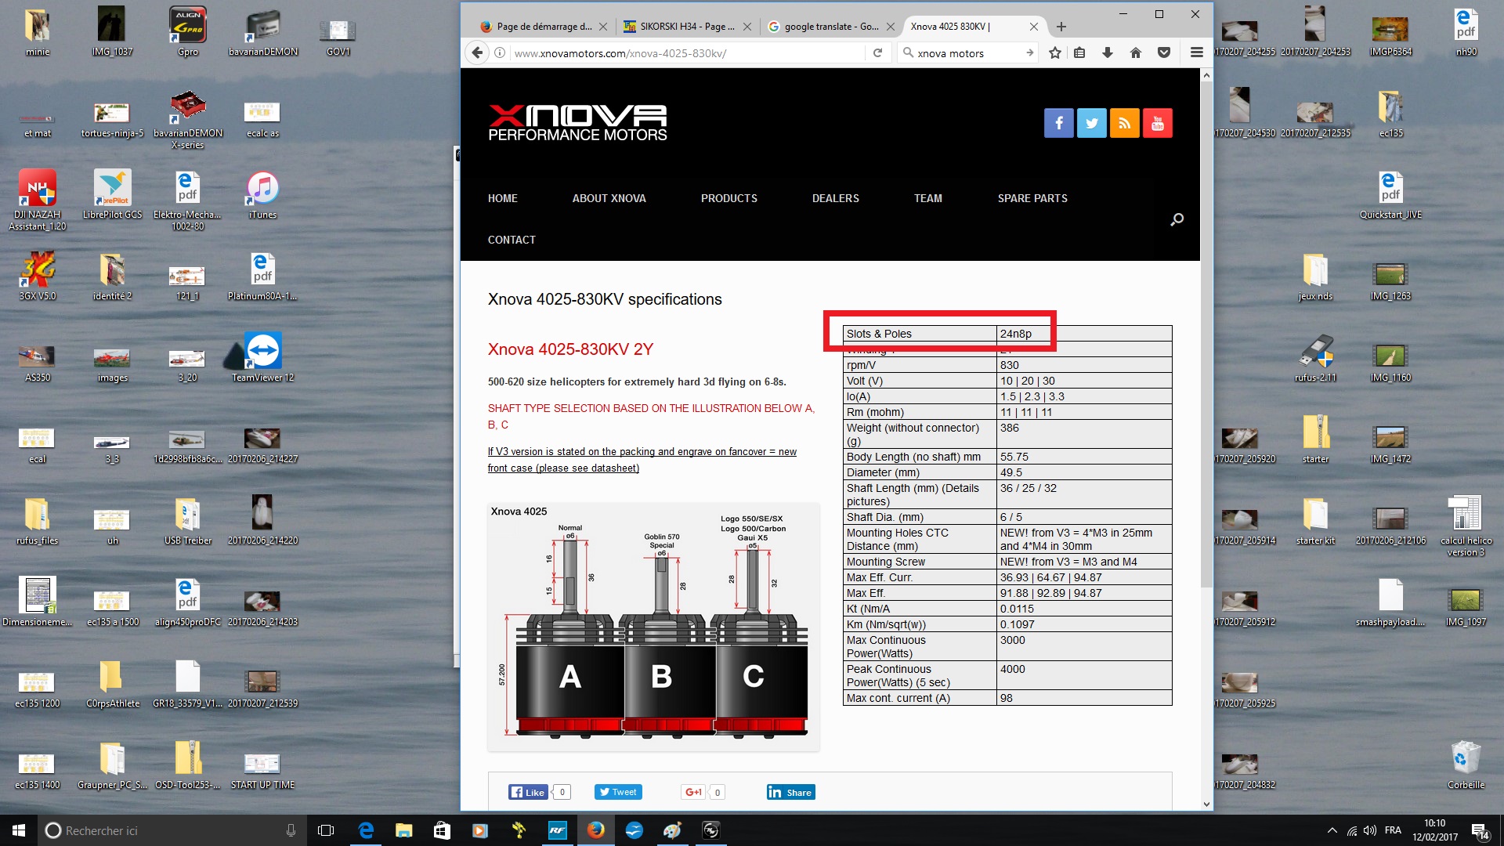Follow the V3 version datasheet link

pos(642,460)
